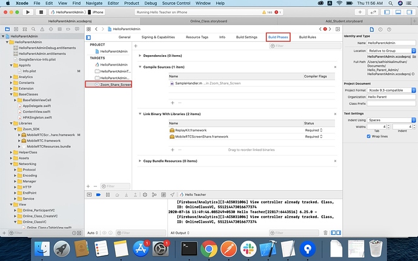Hide the debug area toggle
Image resolution: width=418 pixels, height=261 pixels.
coord(89,194)
